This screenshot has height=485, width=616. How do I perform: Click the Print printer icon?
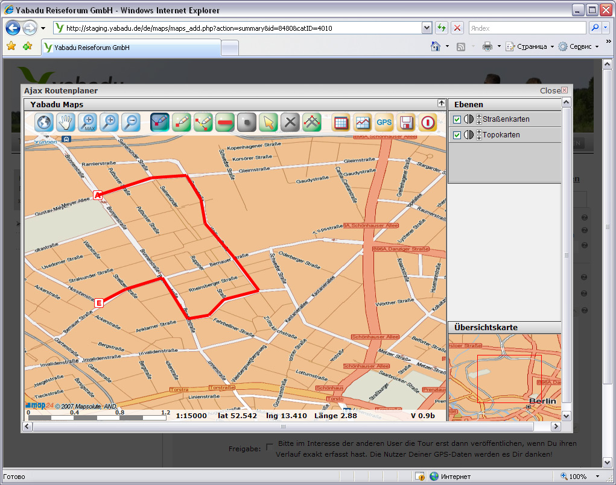tap(487, 46)
